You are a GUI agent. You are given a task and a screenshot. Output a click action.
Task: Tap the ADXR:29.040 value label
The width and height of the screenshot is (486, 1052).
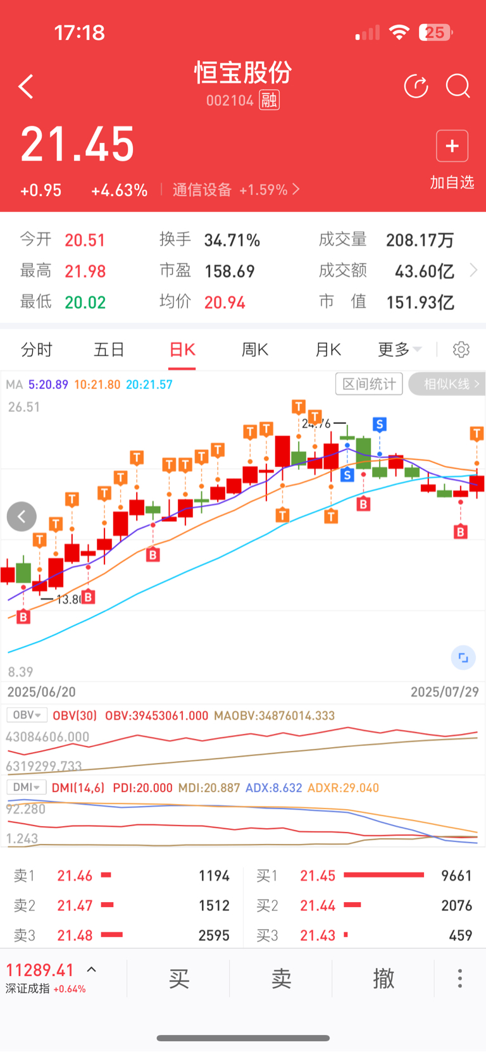click(343, 788)
